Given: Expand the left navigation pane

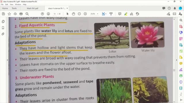Looking at the screenshot, I should click(x=7, y=60).
